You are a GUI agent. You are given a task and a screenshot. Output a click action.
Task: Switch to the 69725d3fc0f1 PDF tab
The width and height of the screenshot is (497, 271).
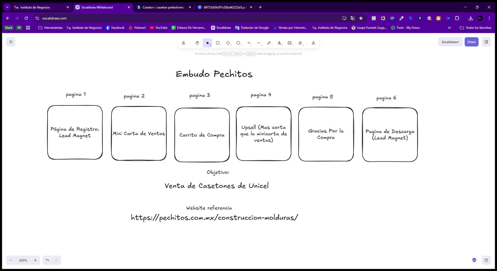pyautogui.click(x=225, y=7)
